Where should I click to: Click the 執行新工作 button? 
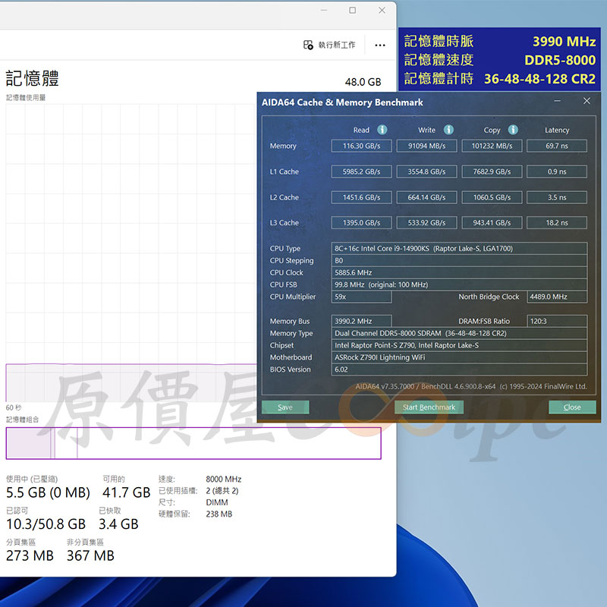coord(329,45)
